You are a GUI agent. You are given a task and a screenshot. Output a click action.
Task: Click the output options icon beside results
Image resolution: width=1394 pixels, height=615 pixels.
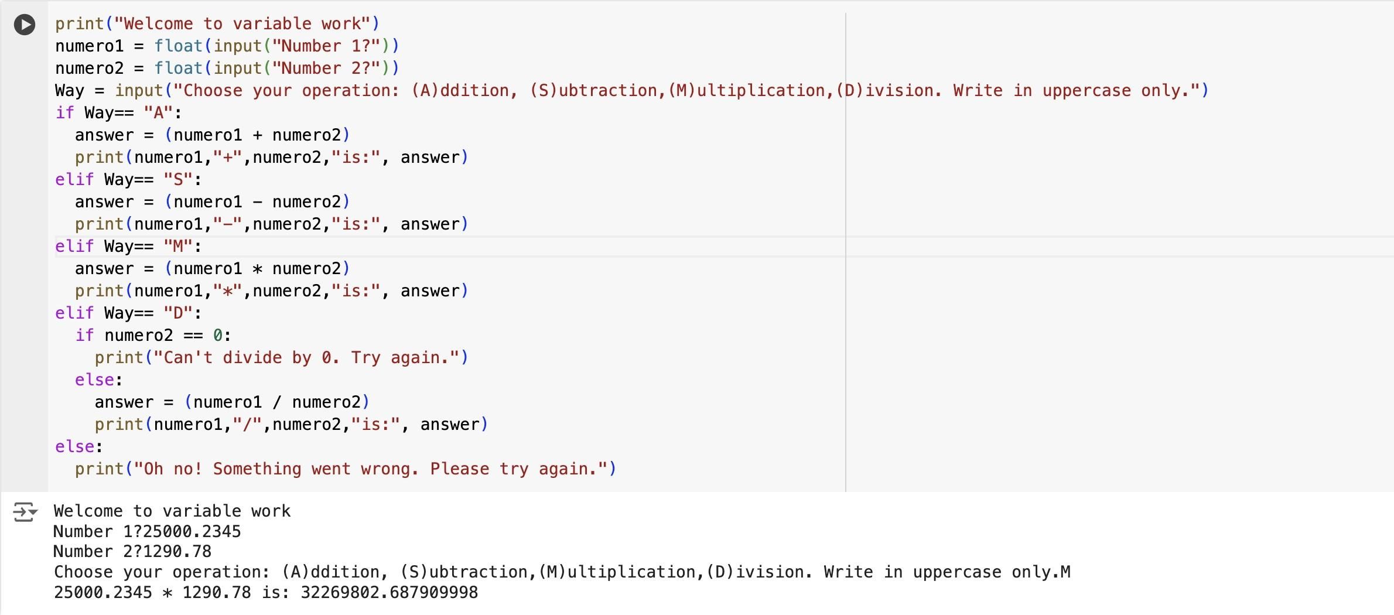(25, 512)
